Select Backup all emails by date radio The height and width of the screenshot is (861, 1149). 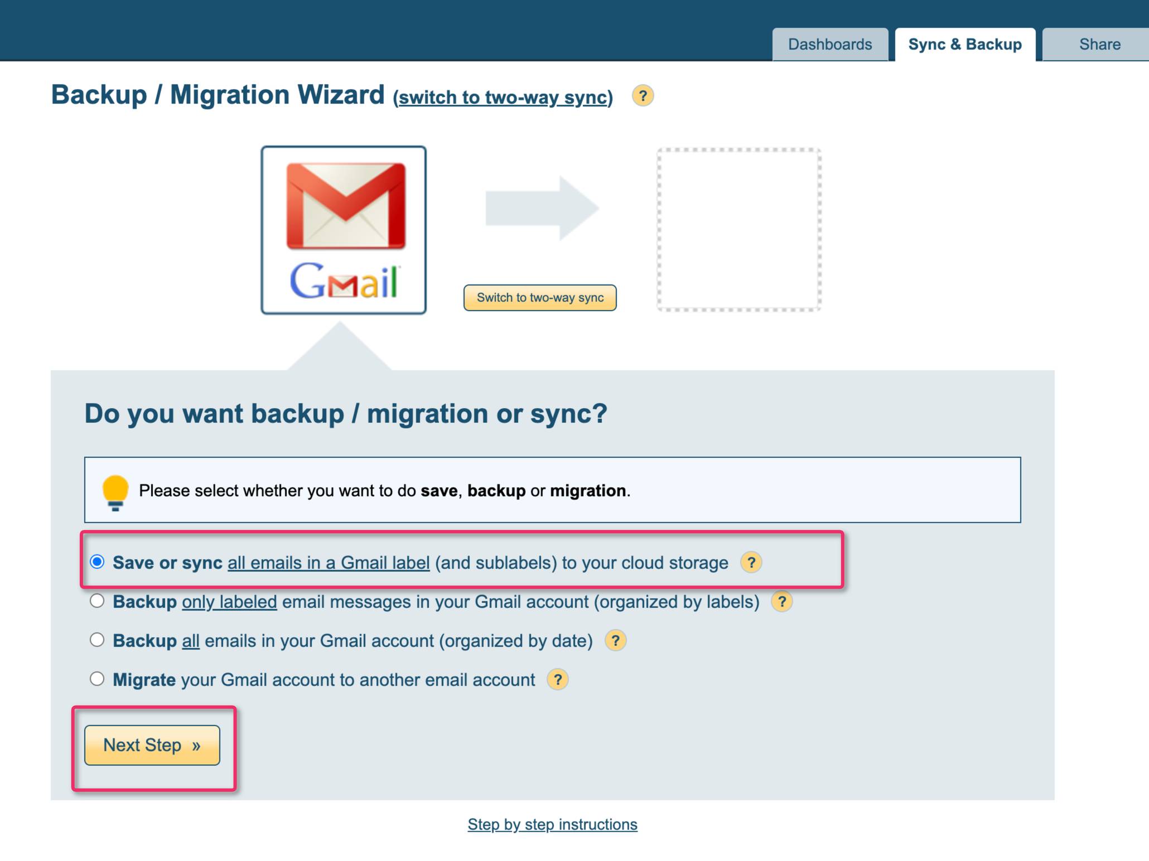click(x=97, y=640)
